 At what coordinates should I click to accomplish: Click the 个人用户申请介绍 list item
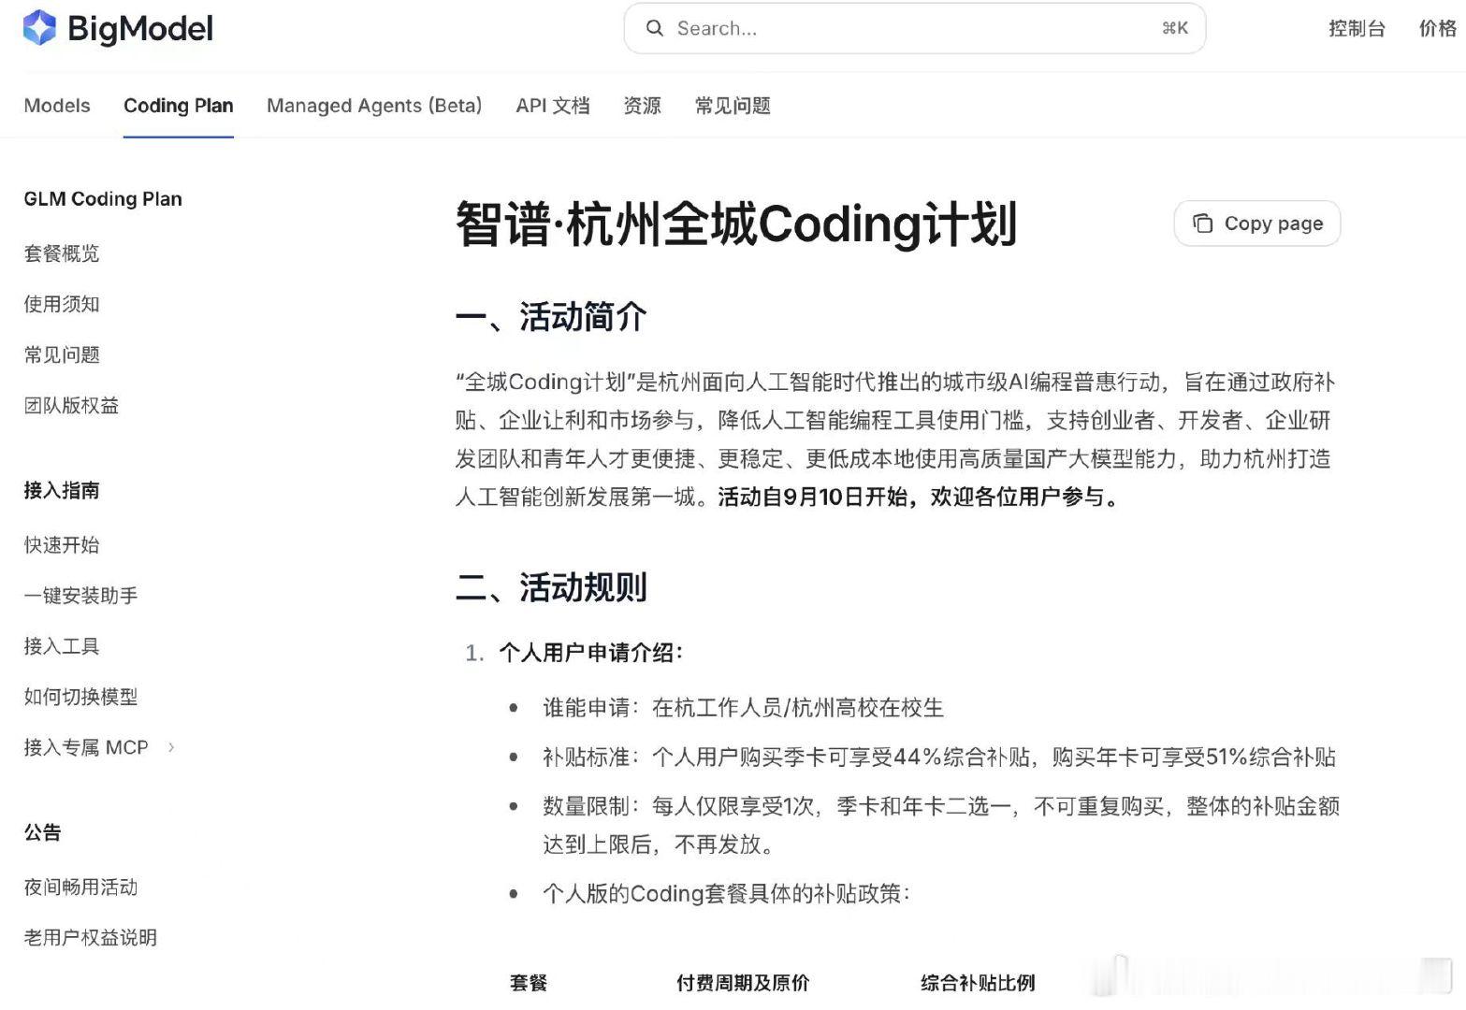pos(591,653)
